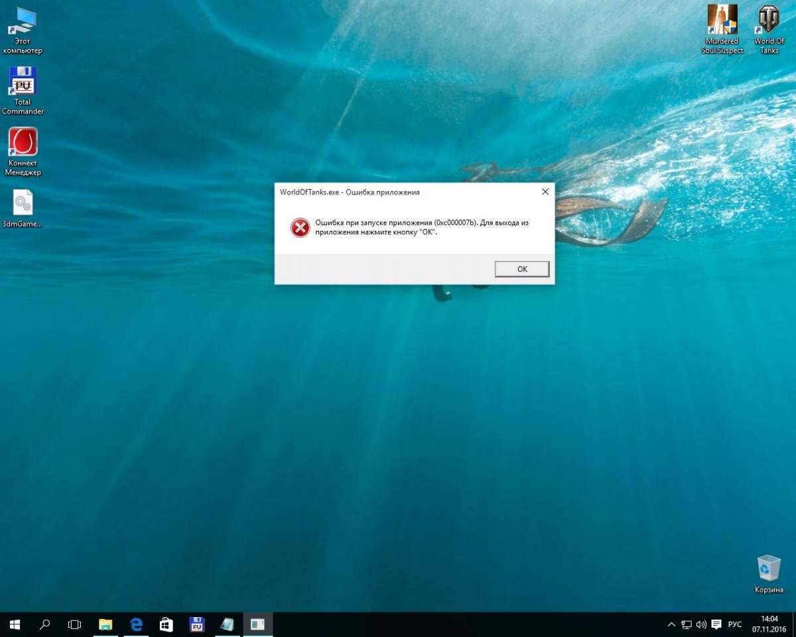This screenshot has height=637, width=796.
Task: Open Task View on the taskbar
Action: click(x=75, y=624)
